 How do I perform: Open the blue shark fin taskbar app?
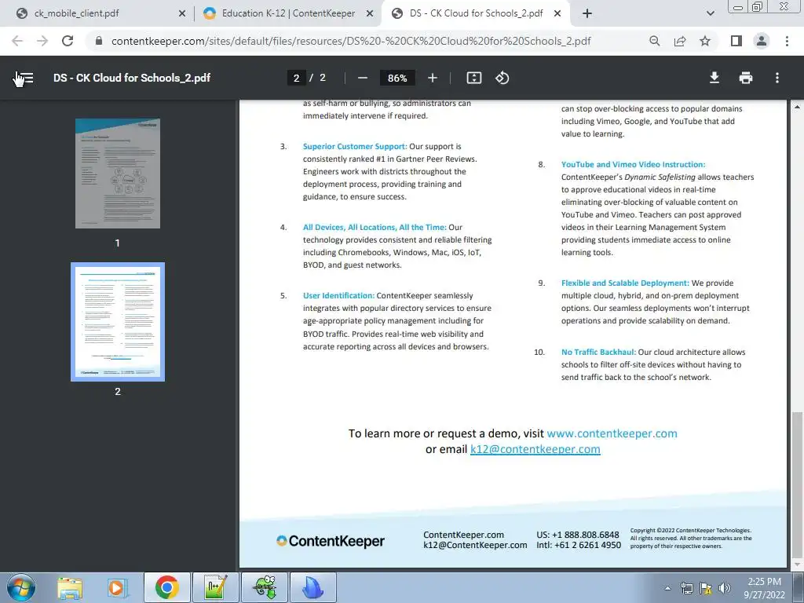pyautogui.click(x=313, y=587)
